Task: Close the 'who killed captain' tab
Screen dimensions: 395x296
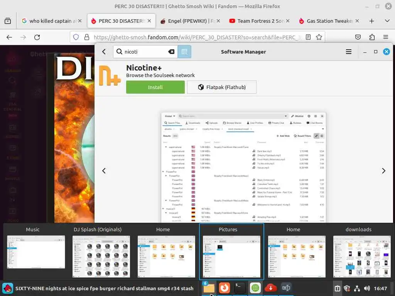Action: pyautogui.click(x=80, y=21)
